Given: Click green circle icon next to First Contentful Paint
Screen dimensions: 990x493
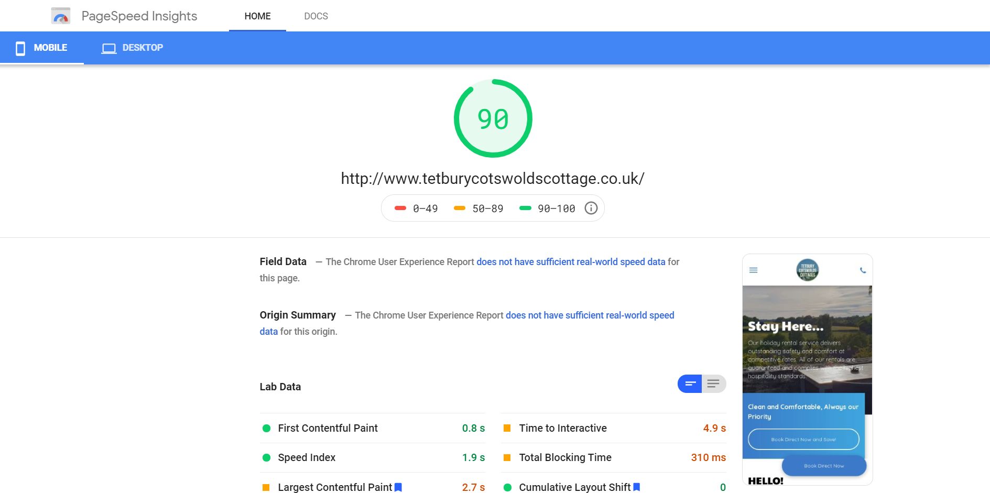Looking at the screenshot, I should [266, 428].
